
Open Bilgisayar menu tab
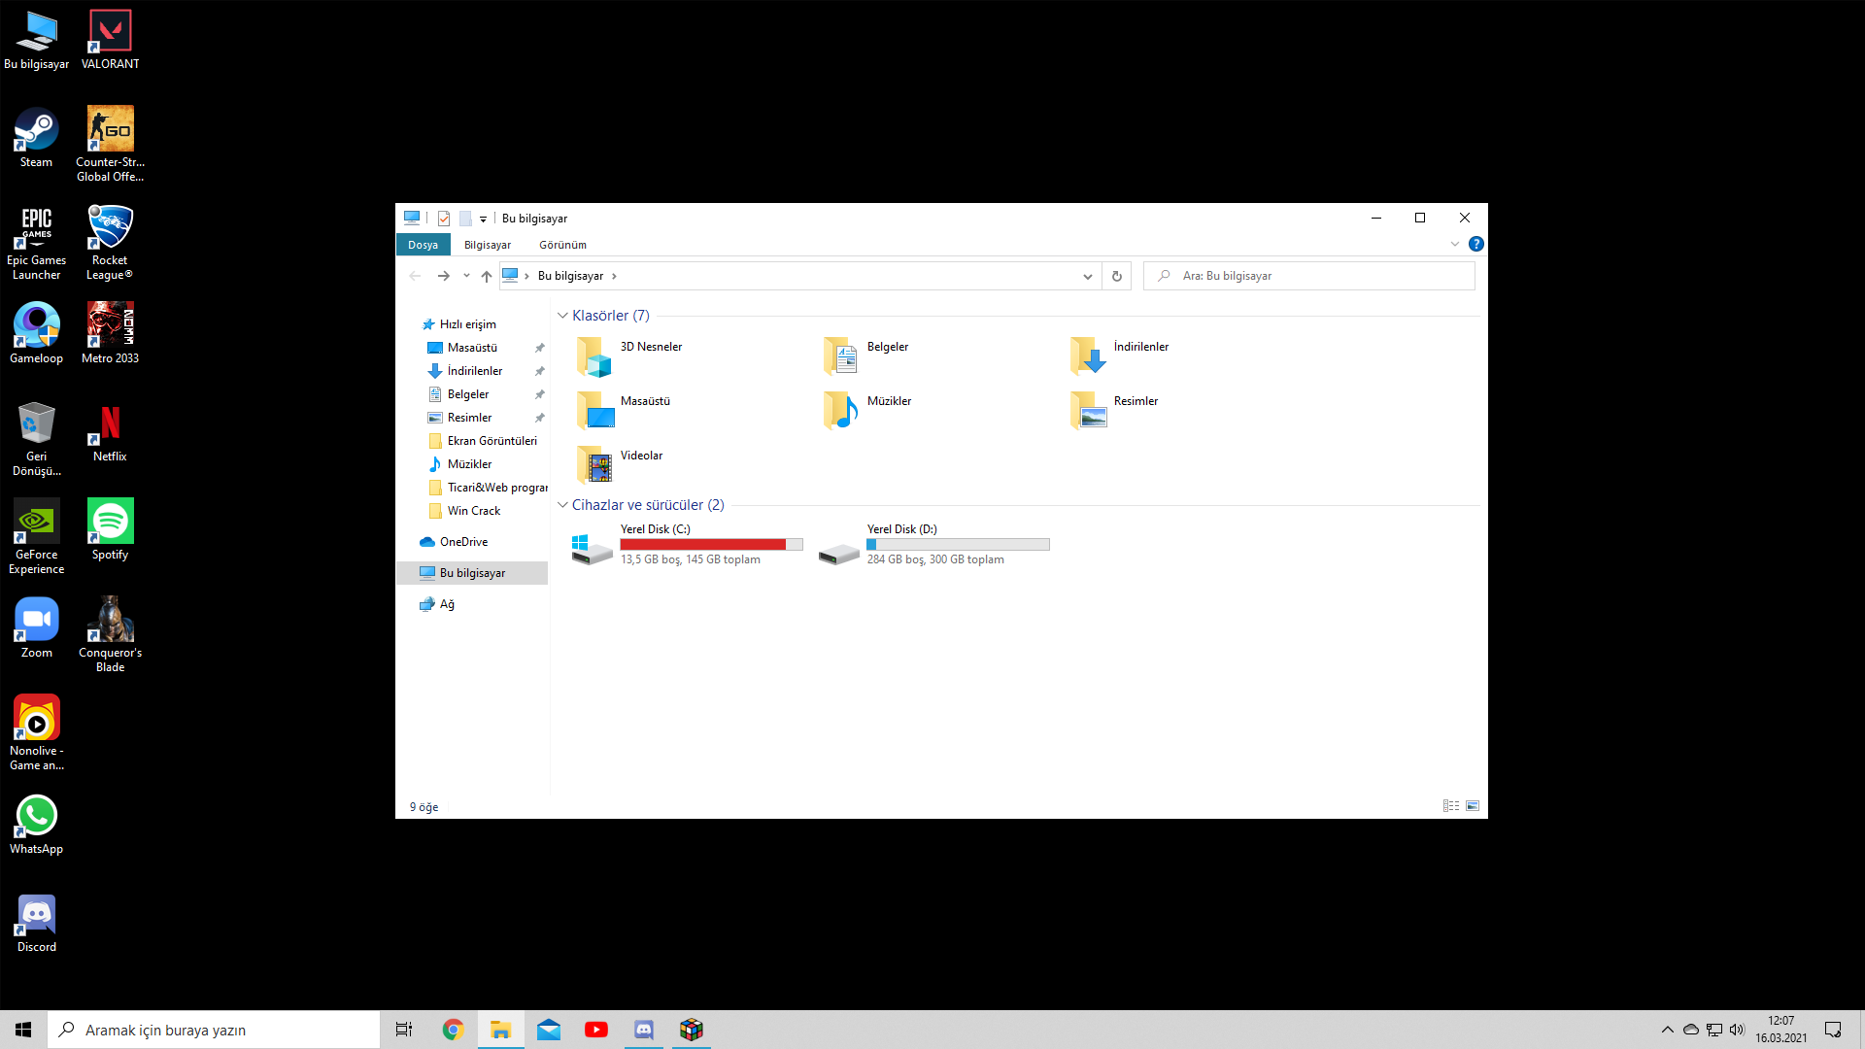tap(487, 245)
